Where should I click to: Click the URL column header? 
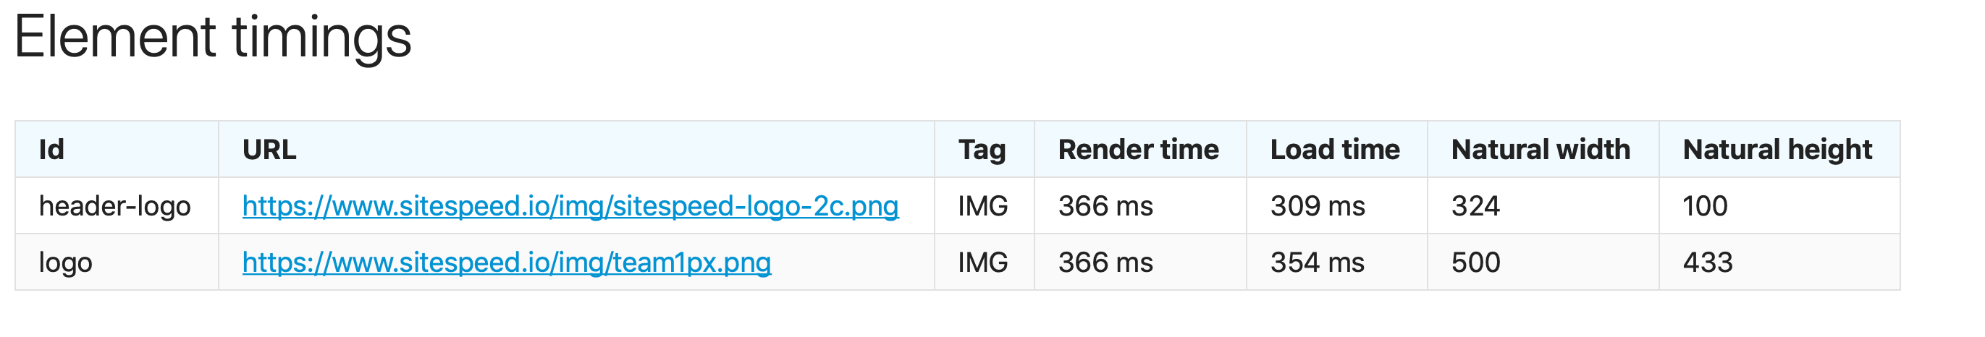tap(269, 149)
